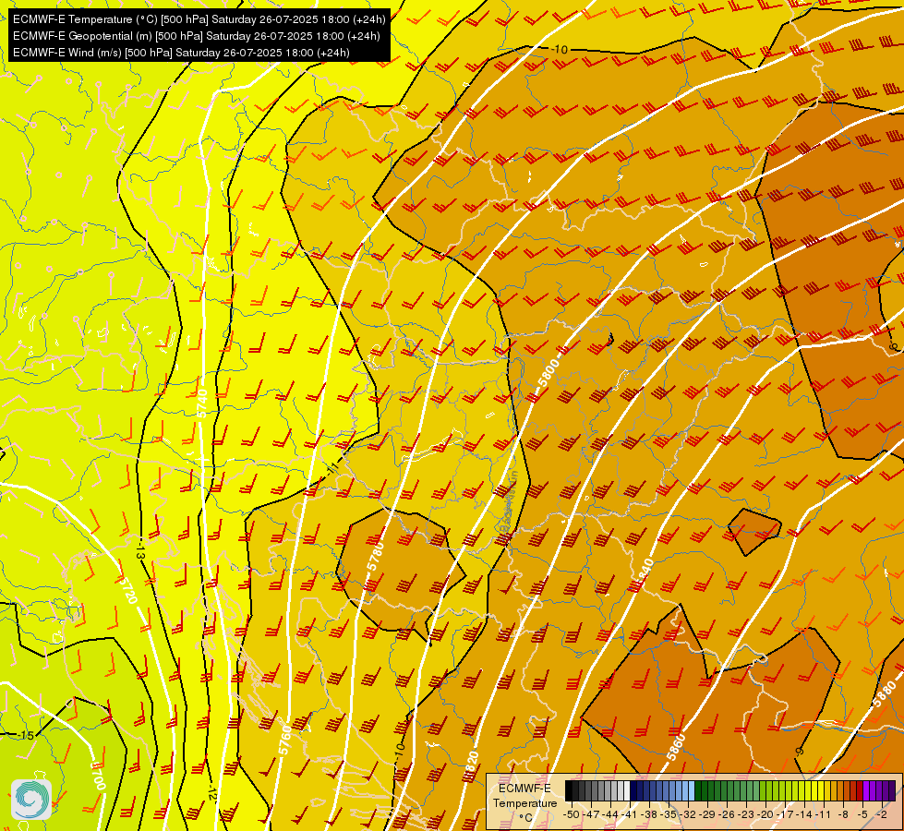Click the -26 value in the temperature legend
904x831 pixels.
[727, 814]
